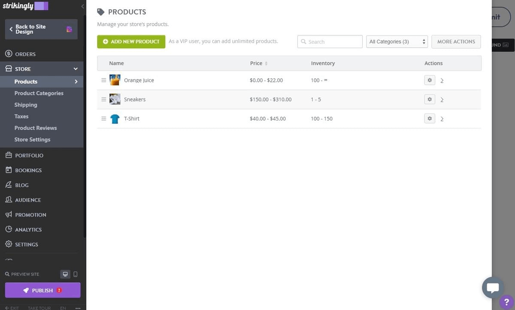The image size is (515, 310).
Task: Click the Audience people icon
Action: (x=8, y=200)
